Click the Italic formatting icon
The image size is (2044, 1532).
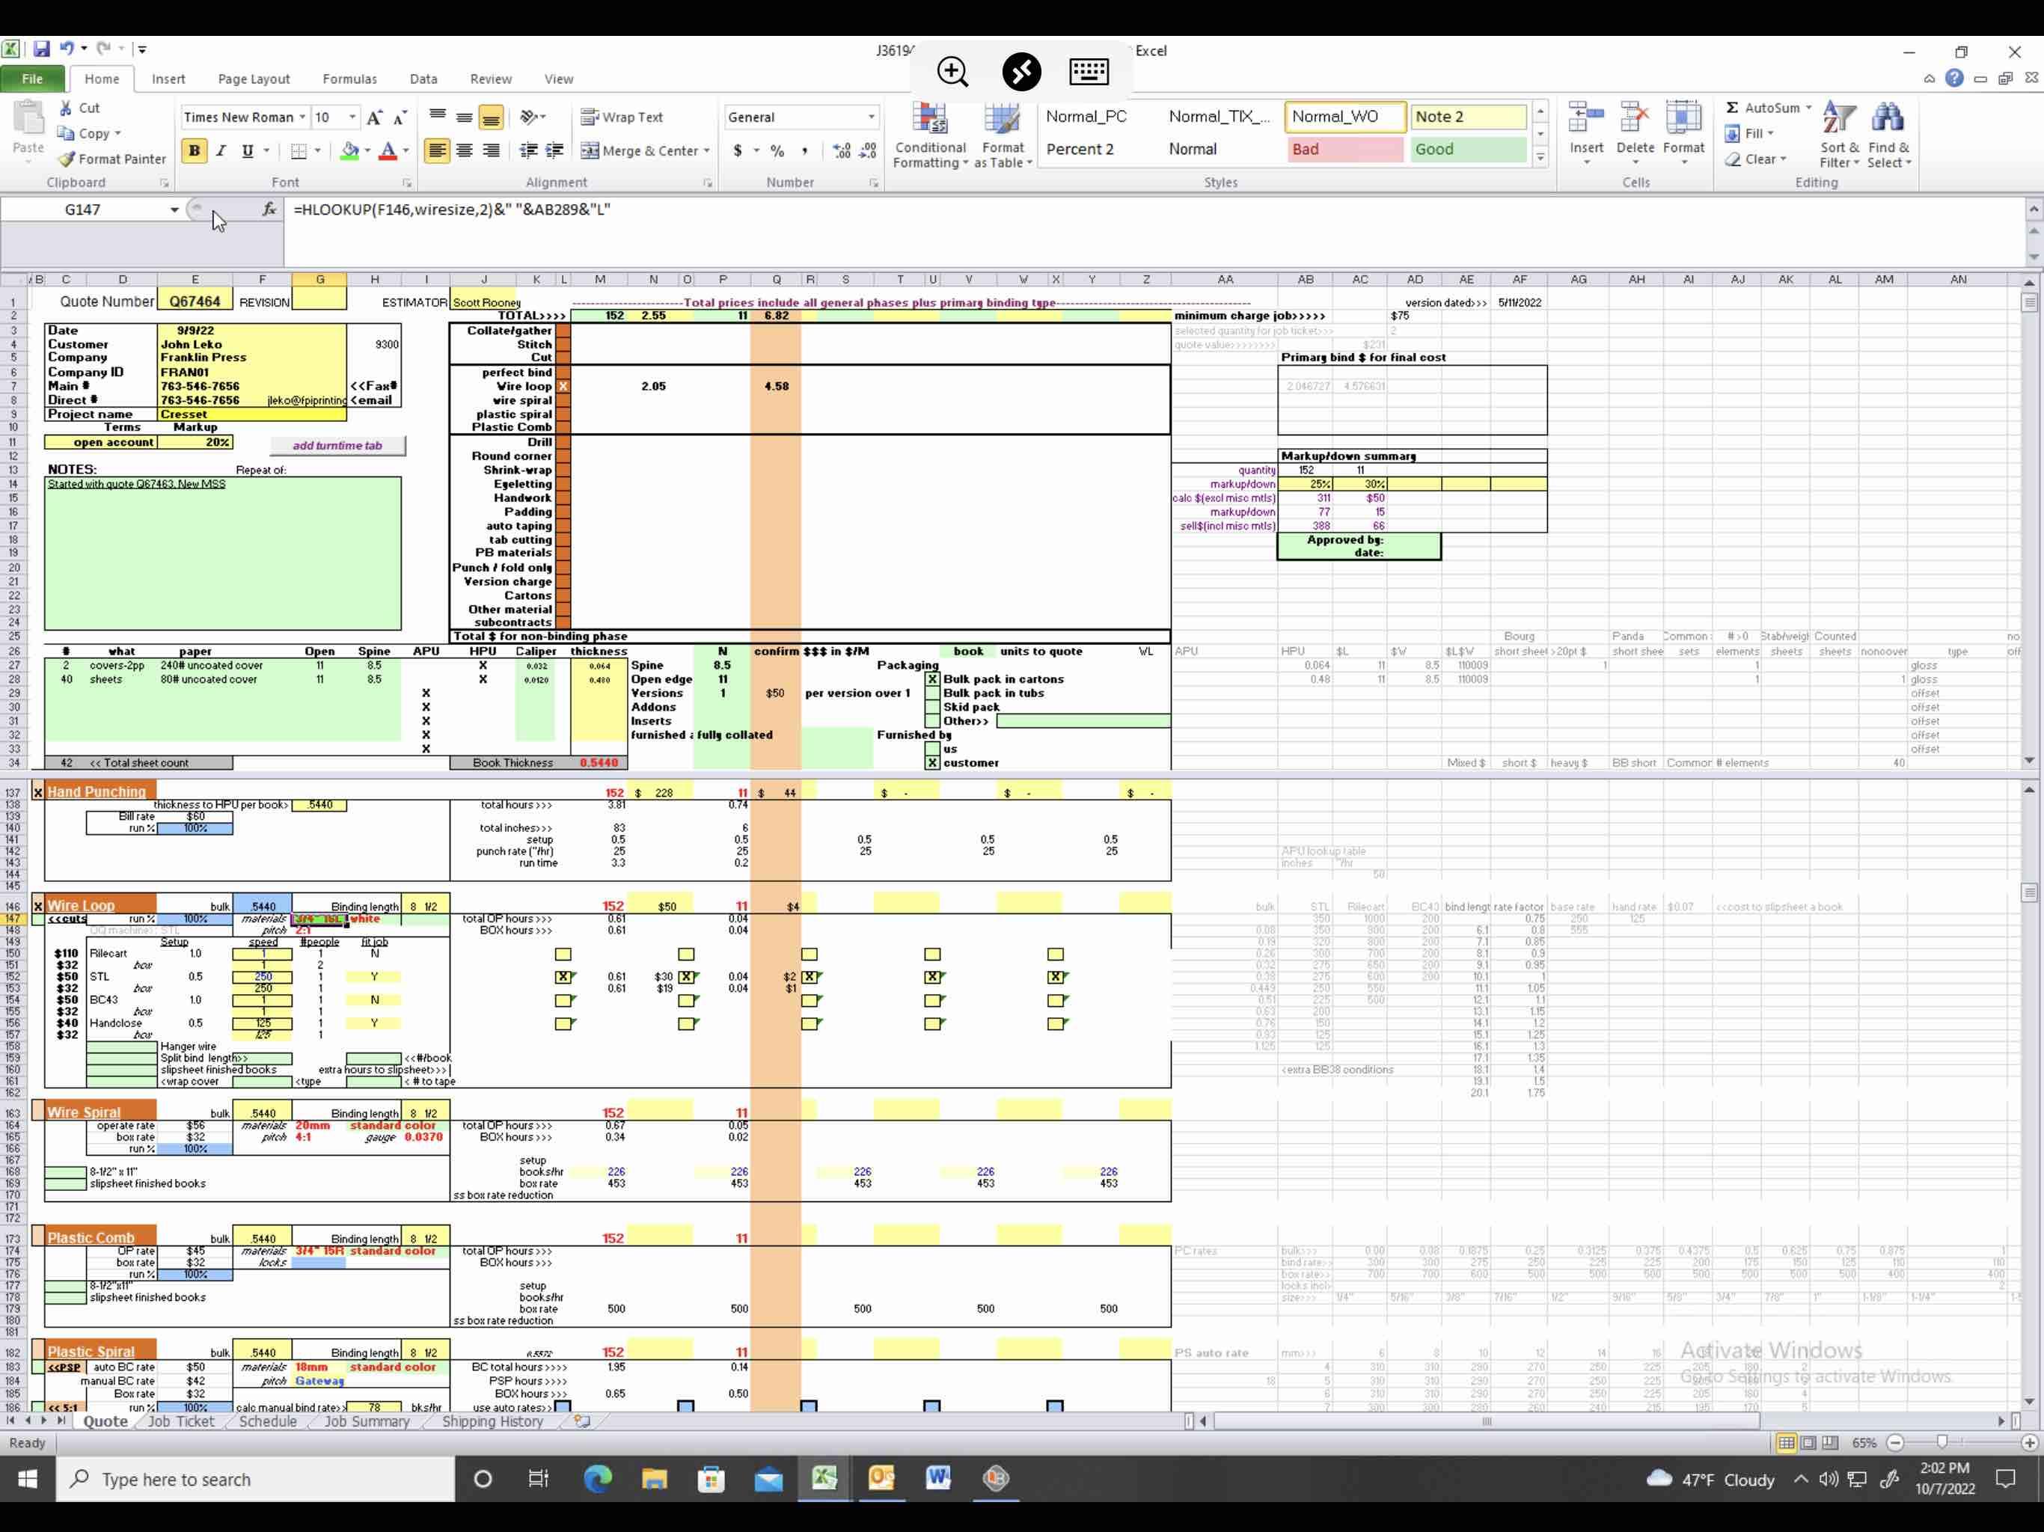(221, 150)
